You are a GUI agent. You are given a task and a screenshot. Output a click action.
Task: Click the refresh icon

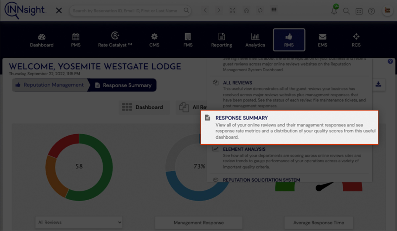coord(260,10)
